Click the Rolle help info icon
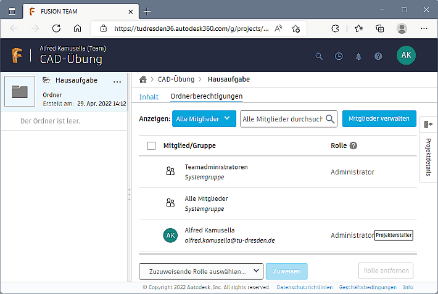Image resolution: width=438 pixels, height=294 pixels. (x=353, y=146)
